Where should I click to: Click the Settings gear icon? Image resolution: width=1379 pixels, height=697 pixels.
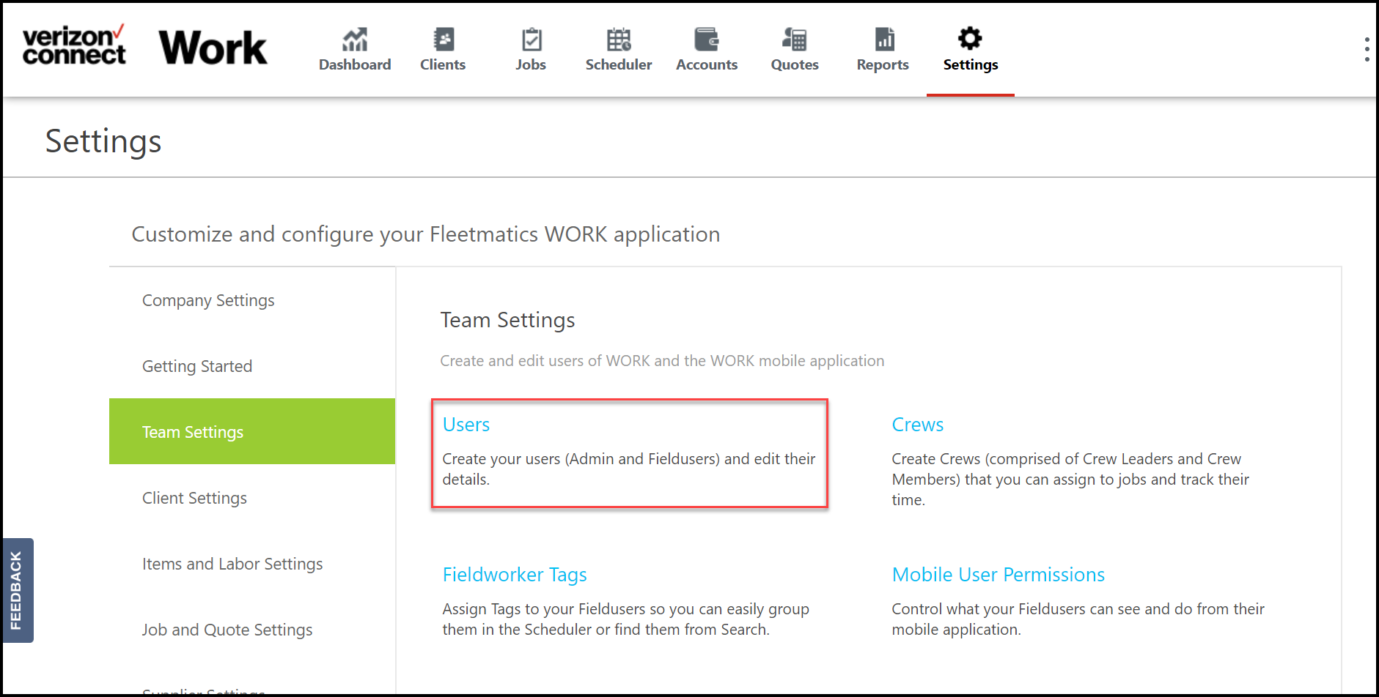click(x=970, y=38)
